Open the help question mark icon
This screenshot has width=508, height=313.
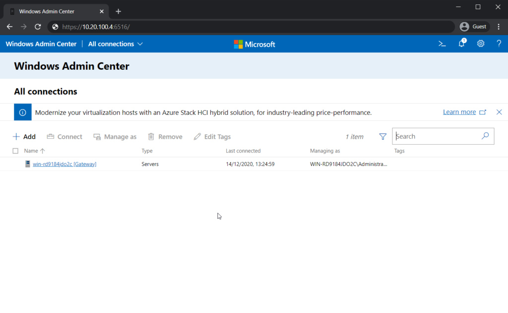(x=499, y=44)
